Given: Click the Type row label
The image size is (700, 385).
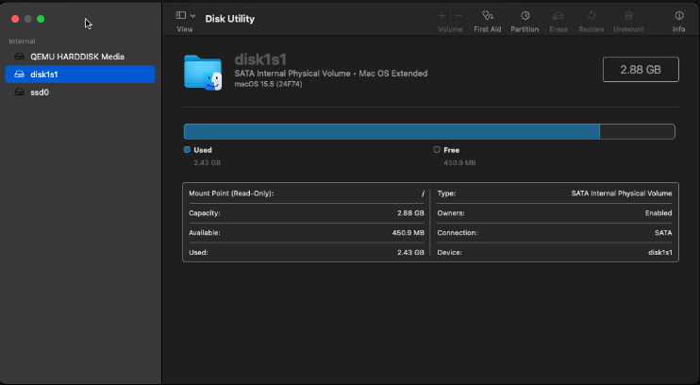Looking at the screenshot, I should [x=446, y=193].
